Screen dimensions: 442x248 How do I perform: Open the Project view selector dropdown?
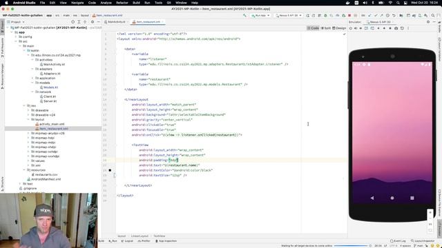pyautogui.click(x=16, y=21)
